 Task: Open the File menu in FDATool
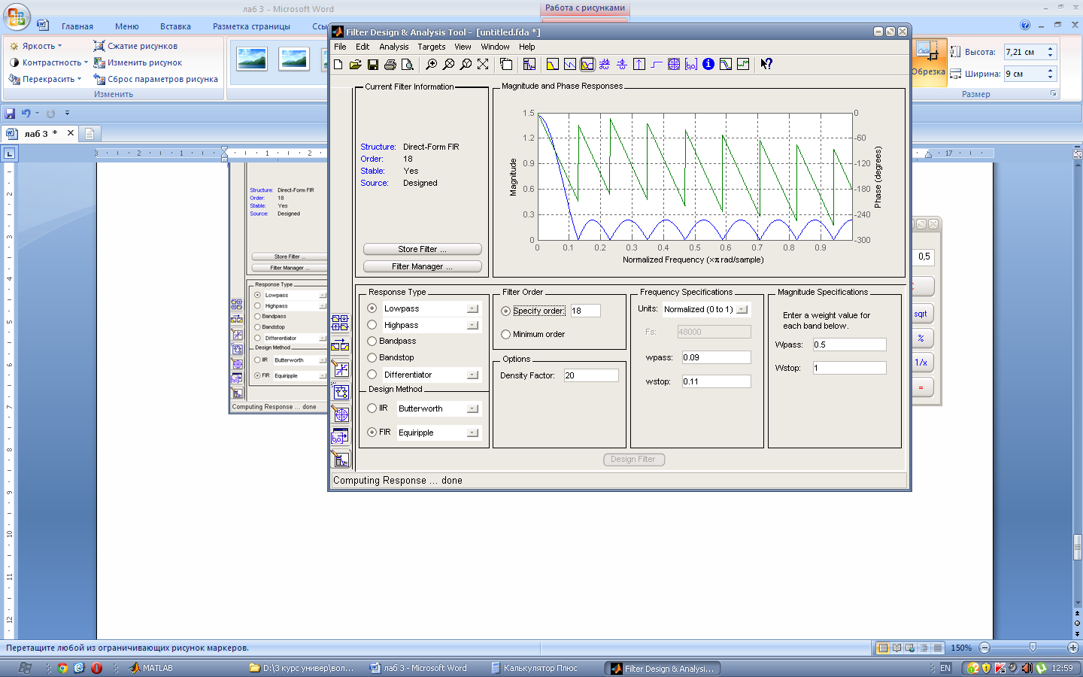click(340, 47)
